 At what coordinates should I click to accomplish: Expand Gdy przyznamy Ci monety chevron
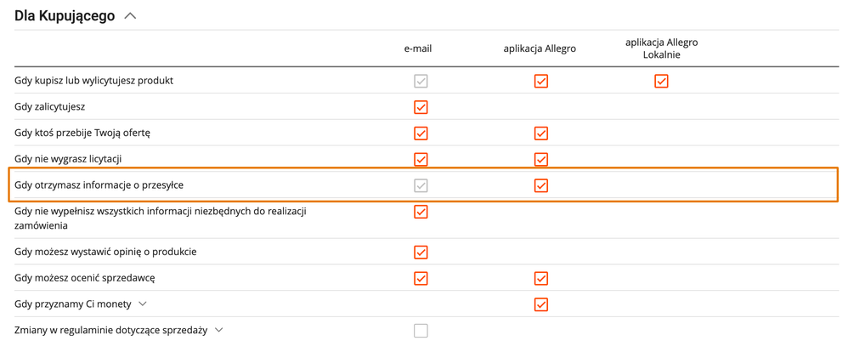tap(143, 304)
